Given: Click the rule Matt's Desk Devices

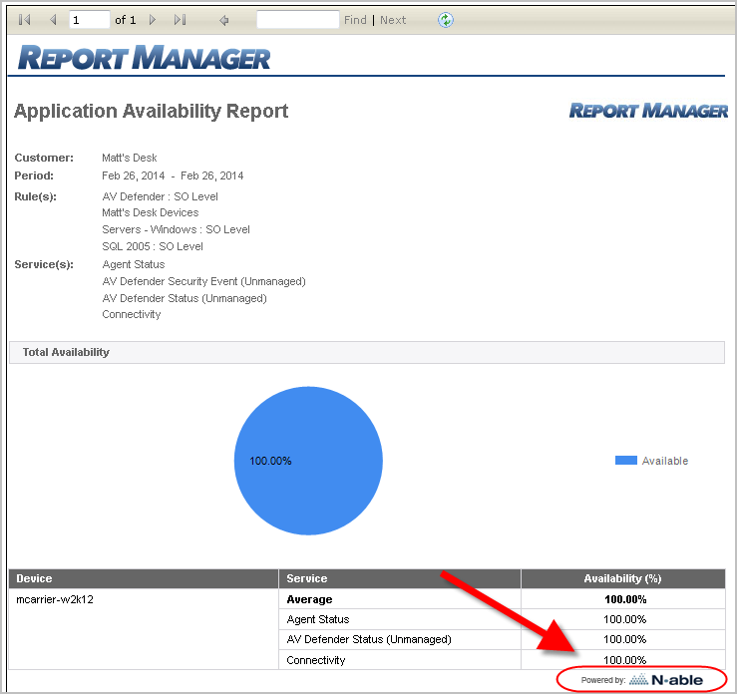Looking at the screenshot, I should [x=151, y=212].
